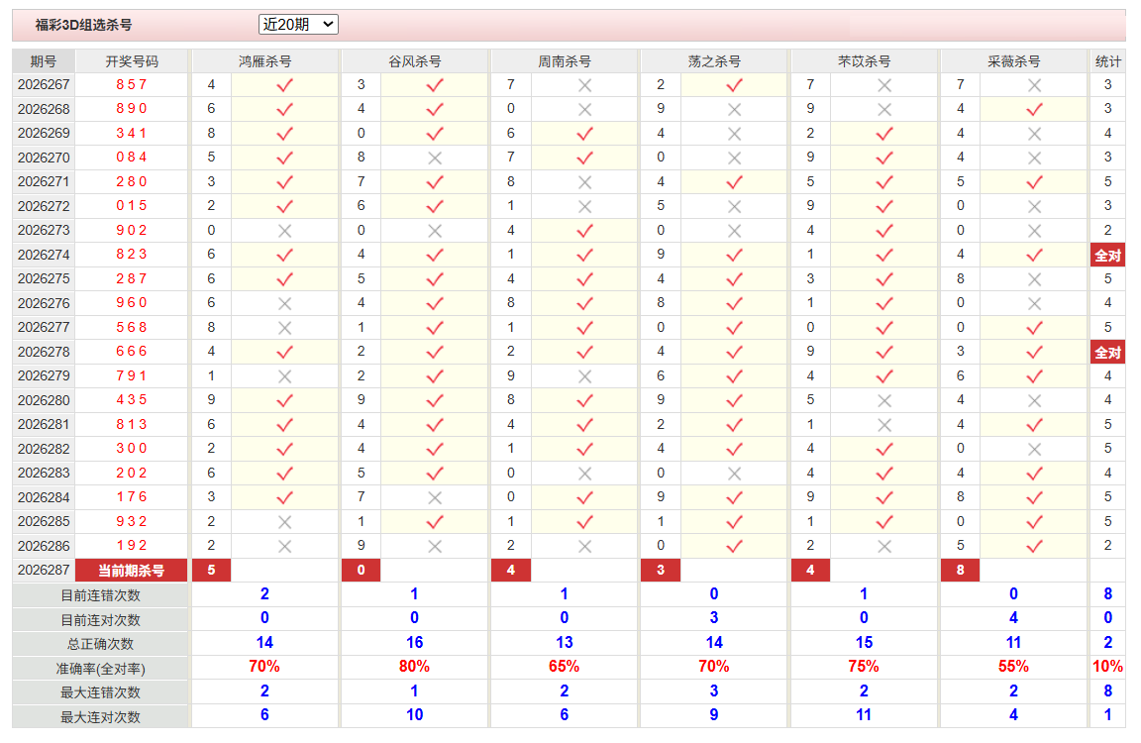
Task: Click the 荡之杀号 check mark in row 2026280
Action: (734, 400)
